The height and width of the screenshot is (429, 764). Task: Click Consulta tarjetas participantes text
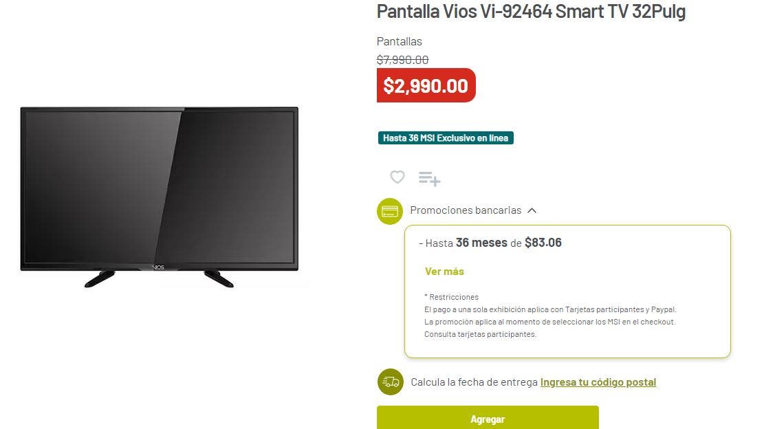click(x=480, y=334)
